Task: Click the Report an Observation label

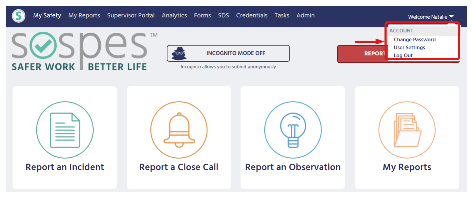Action: tap(293, 167)
